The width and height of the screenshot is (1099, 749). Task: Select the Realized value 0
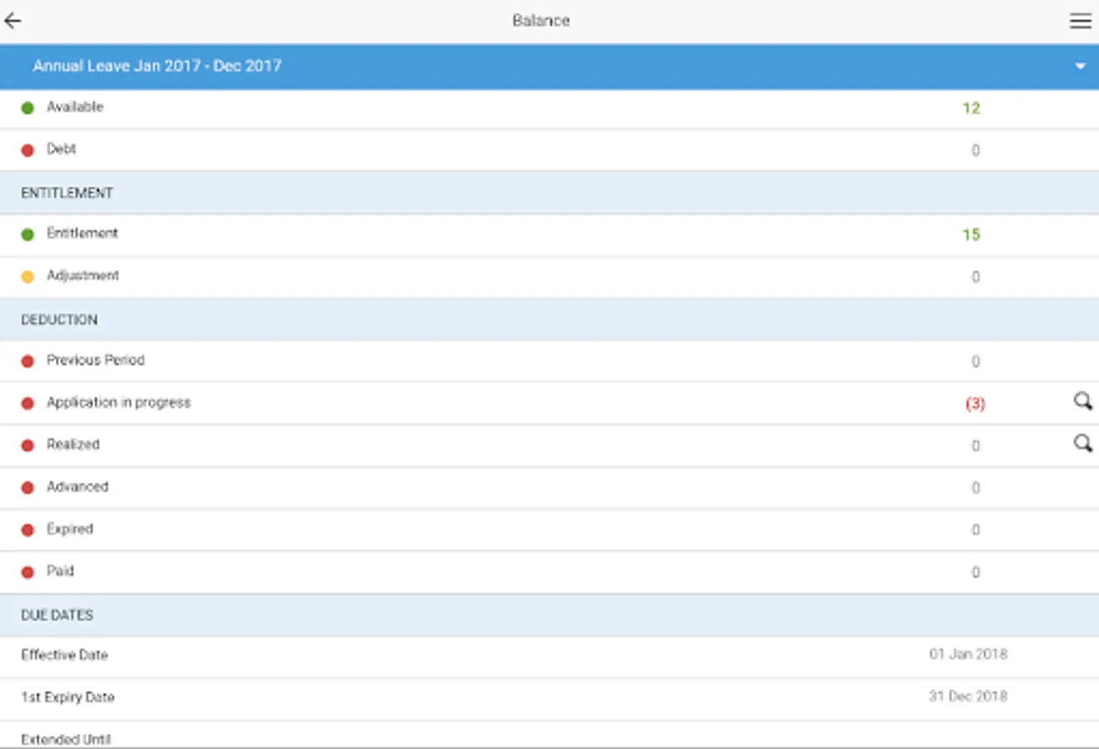[976, 446]
